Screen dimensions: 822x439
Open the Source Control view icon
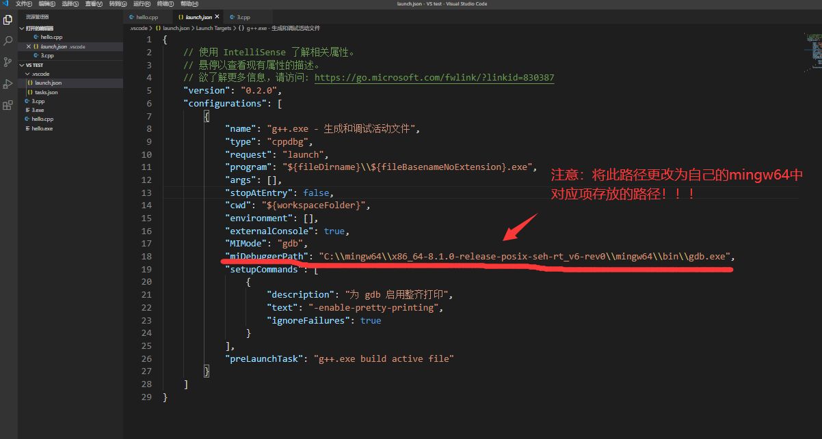click(8, 62)
